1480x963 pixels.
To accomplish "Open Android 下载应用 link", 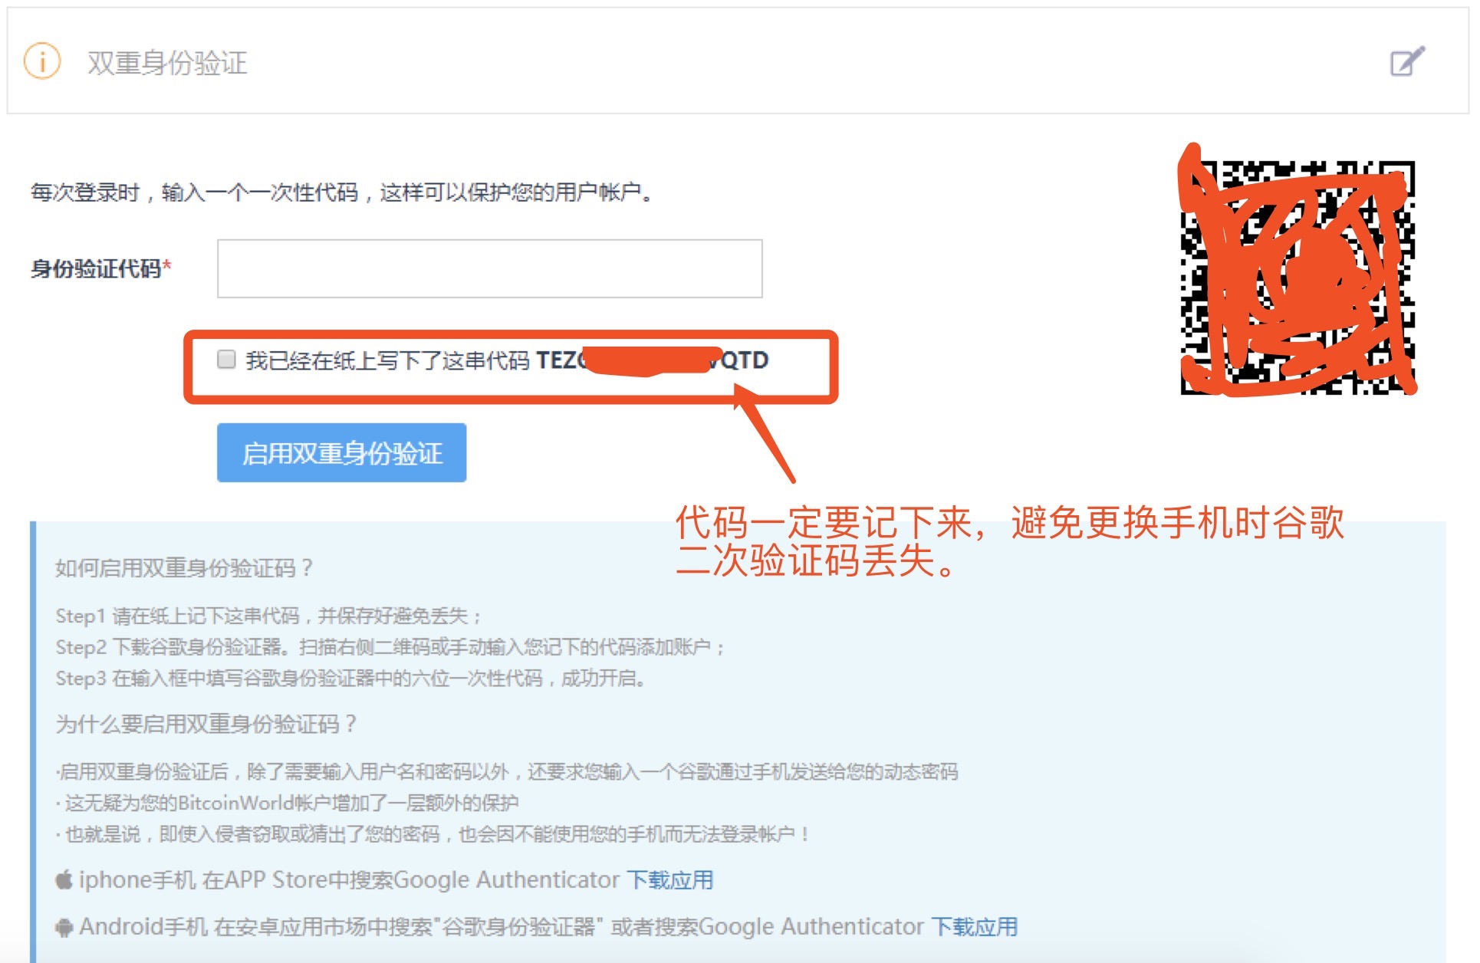I will (974, 926).
